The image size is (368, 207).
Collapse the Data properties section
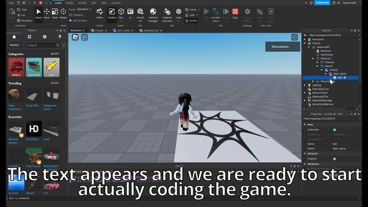[x=305, y=125]
